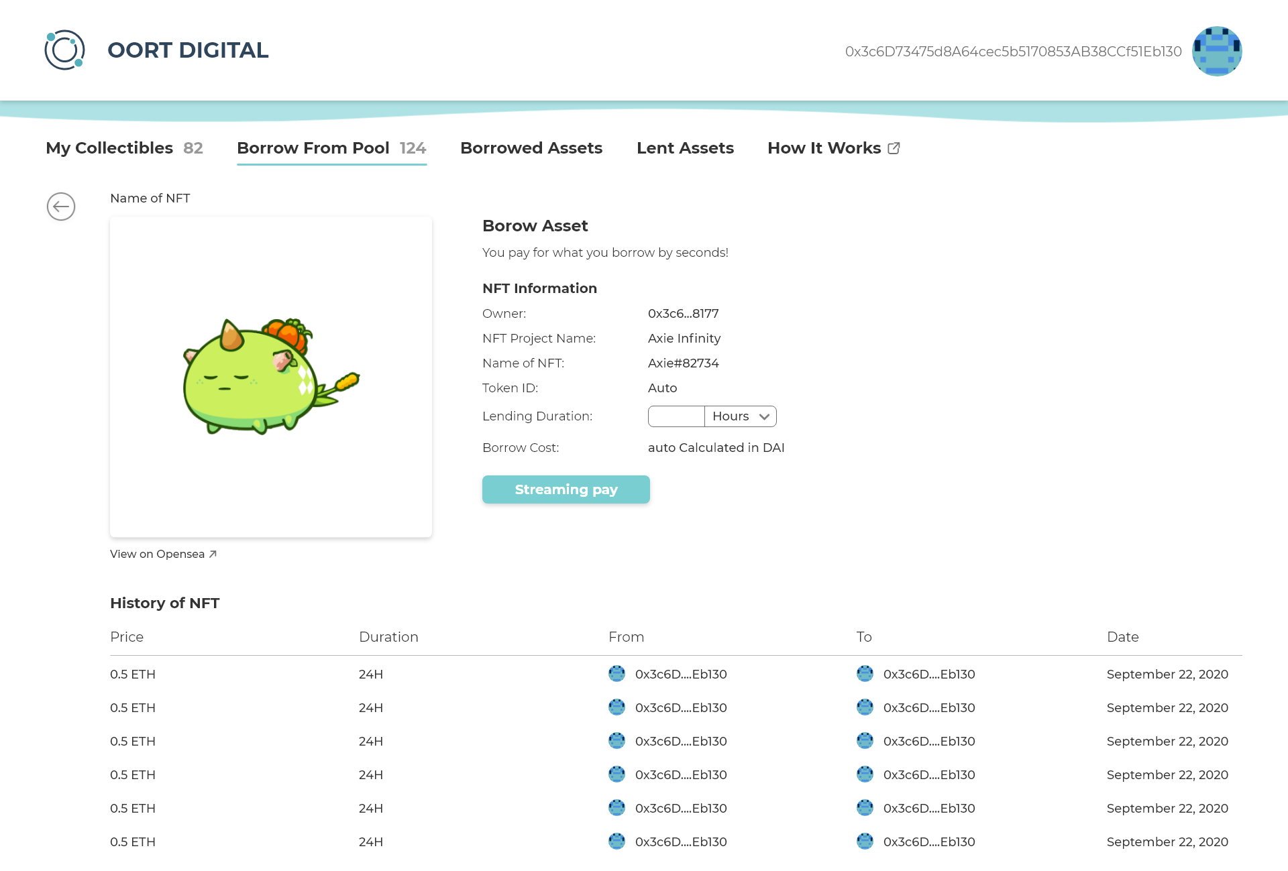Switch to the Lent Assets tab
Screen dimensions: 1288x871
pos(685,148)
